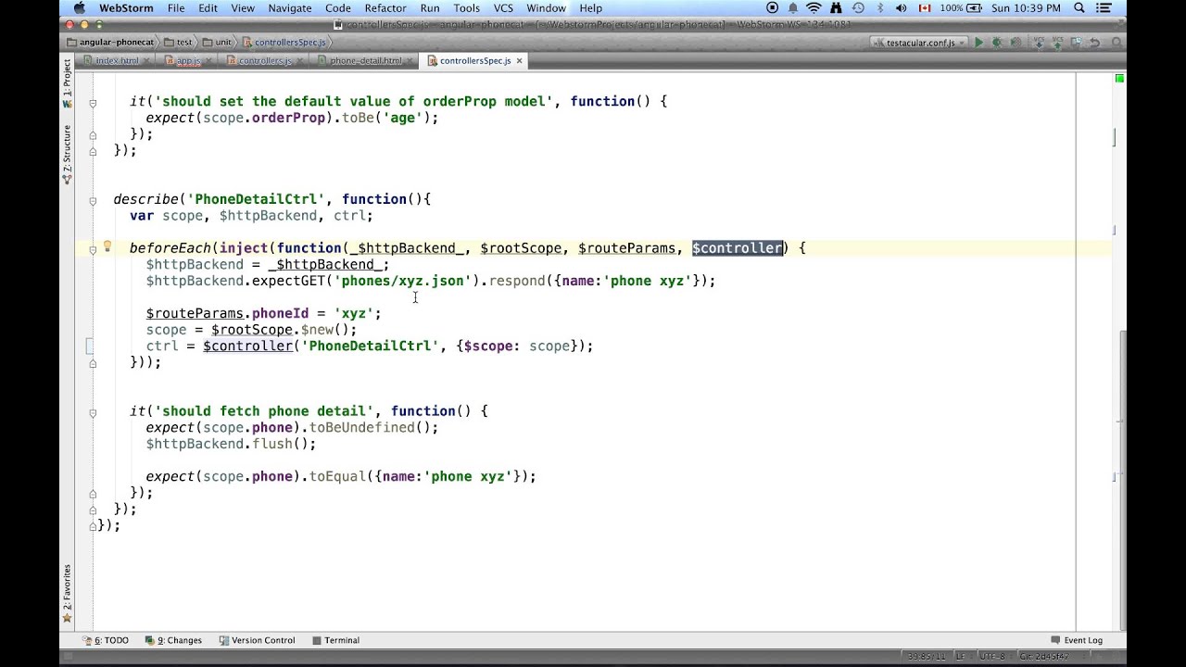Viewport: 1186px width, 667px height.
Task: Click the toBeUndefined() call
Action: pyautogui.click(x=373, y=427)
